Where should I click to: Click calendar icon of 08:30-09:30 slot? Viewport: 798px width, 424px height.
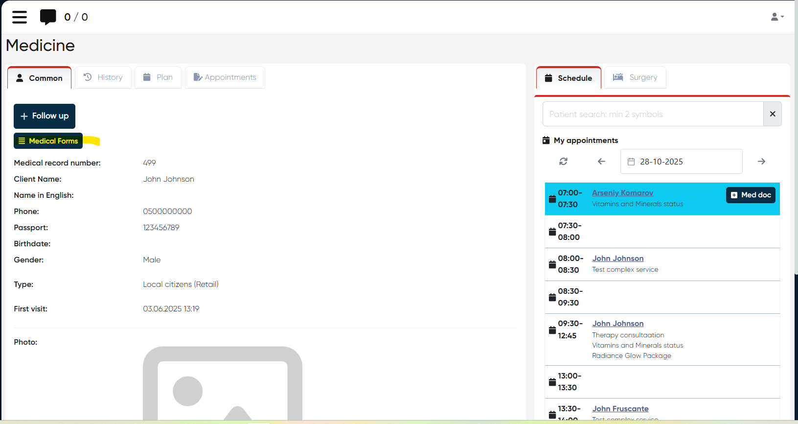(x=552, y=297)
